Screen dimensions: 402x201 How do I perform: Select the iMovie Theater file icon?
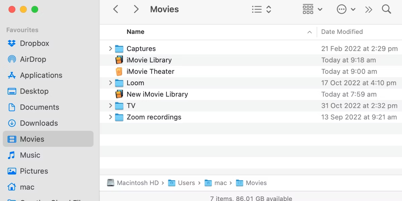119,71
